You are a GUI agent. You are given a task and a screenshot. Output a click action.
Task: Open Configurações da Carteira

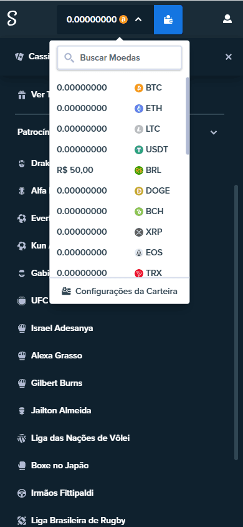pyautogui.click(x=120, y=291)
